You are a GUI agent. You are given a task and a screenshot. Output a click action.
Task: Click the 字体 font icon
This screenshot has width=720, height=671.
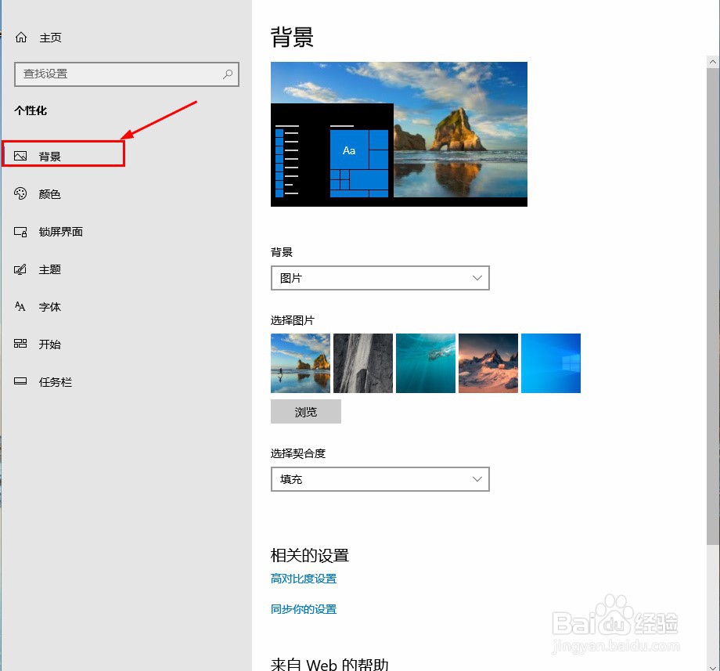[20, 306]
